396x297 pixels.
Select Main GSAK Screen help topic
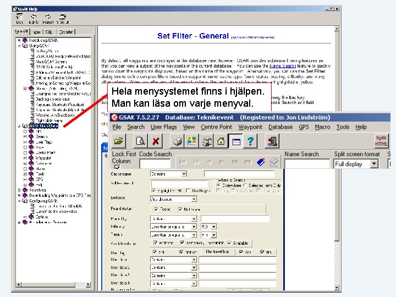point(51,62)
